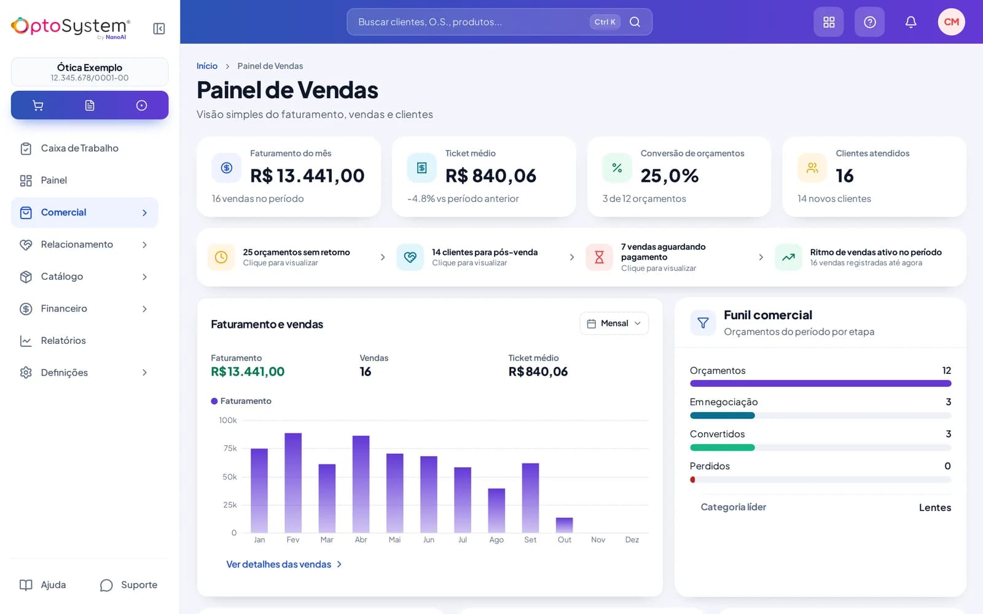Click '16 vendas no período' text

pos(258,198)
